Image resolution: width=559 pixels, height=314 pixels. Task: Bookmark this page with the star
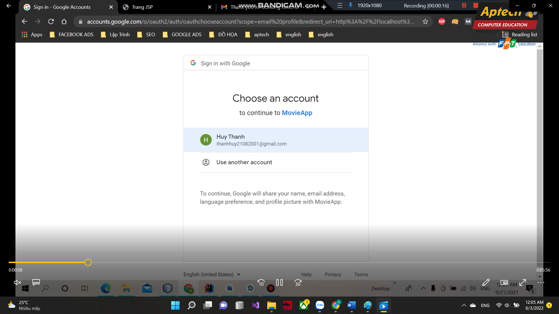[x=425, y=22]
